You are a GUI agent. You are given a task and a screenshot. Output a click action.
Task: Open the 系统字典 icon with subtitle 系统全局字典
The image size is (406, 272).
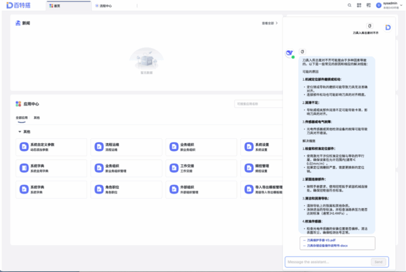[24, 168]
